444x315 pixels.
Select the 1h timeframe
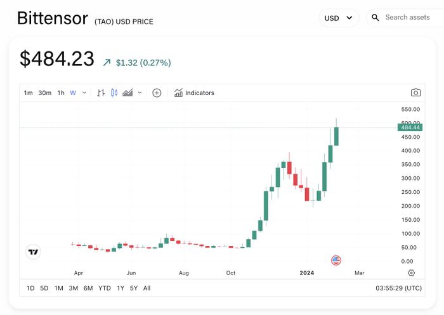(x=61, y=93)
